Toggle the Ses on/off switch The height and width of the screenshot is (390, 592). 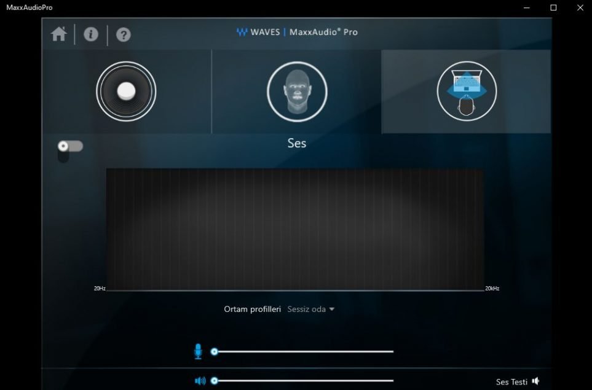[69, 146]
